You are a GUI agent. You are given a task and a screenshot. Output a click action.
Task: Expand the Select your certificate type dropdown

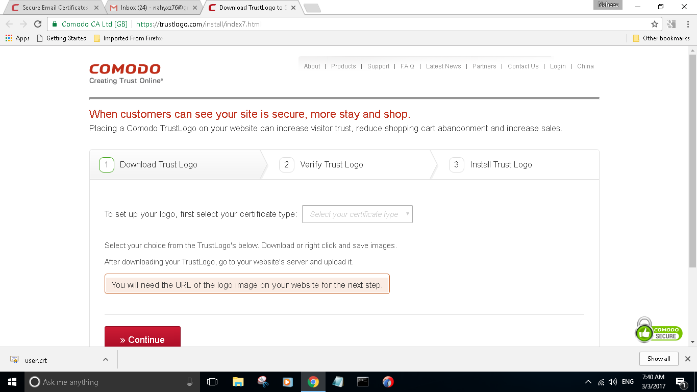[357, 214]
